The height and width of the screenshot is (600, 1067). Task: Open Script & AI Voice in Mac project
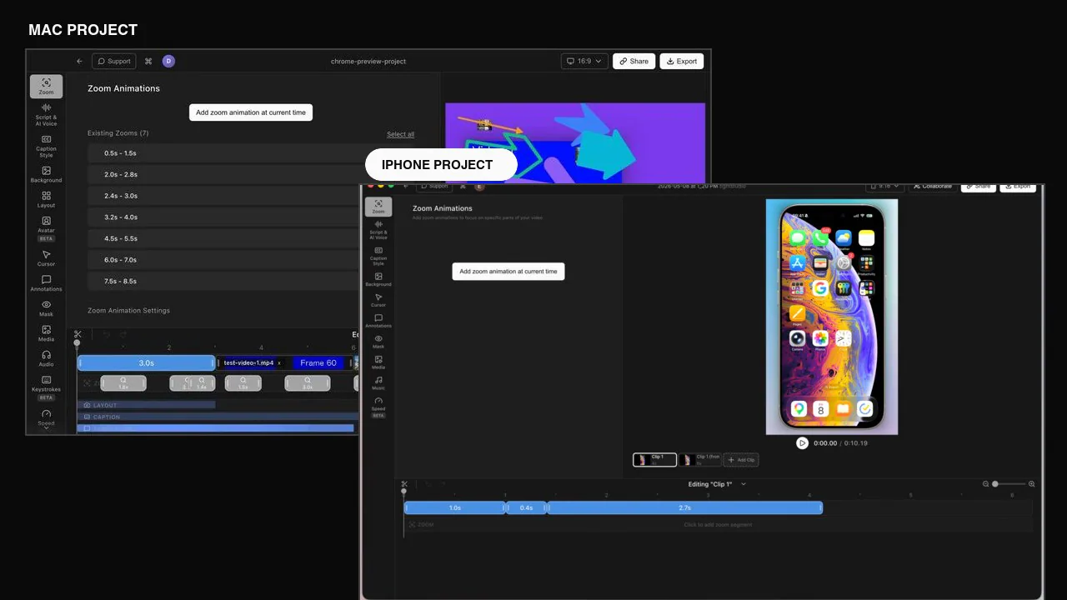46,114
